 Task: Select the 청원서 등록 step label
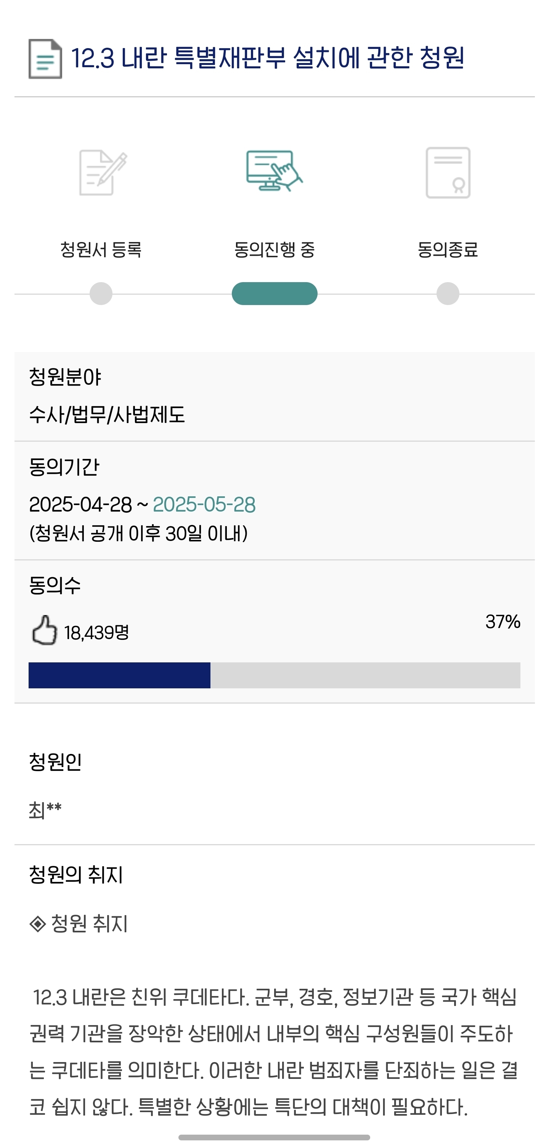tap(101, 249)
